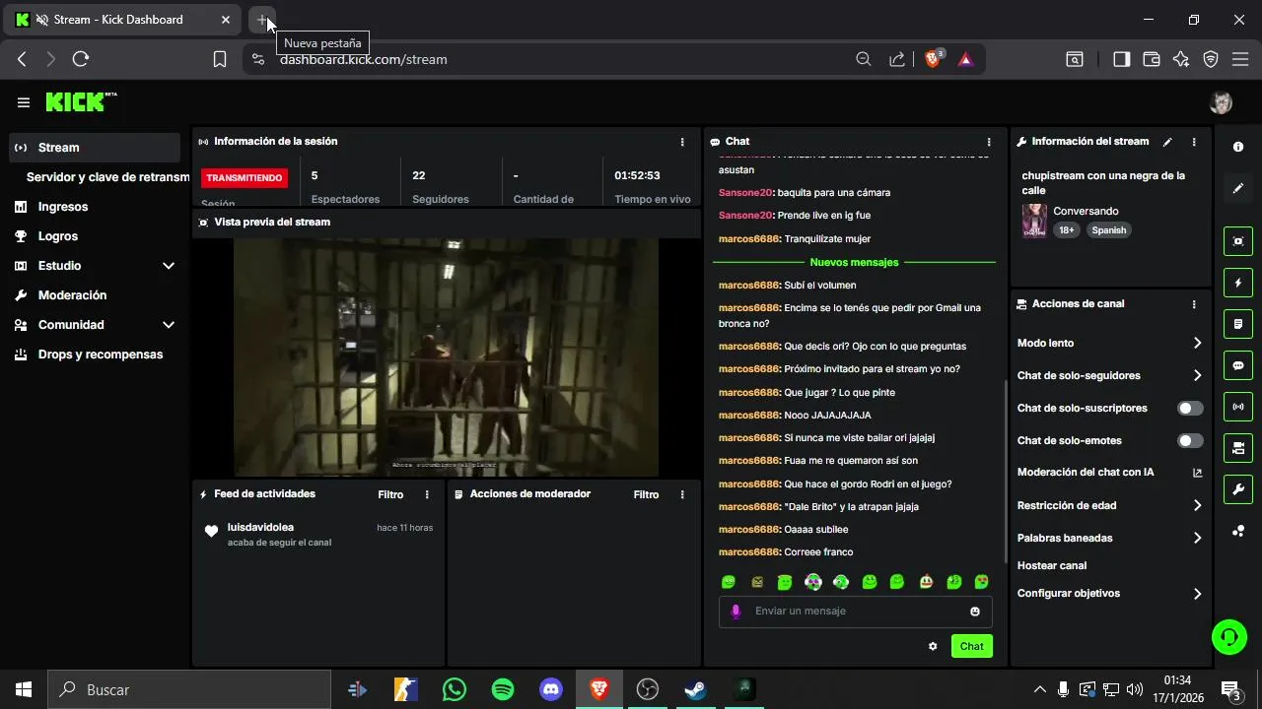Select Stream in left navigation

click(95, 148)
